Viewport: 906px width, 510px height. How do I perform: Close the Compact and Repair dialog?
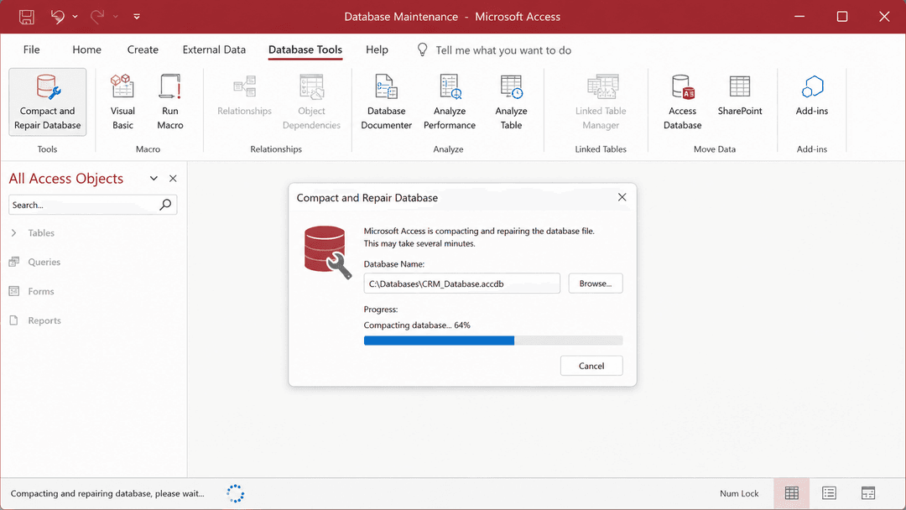coord(622,197)
